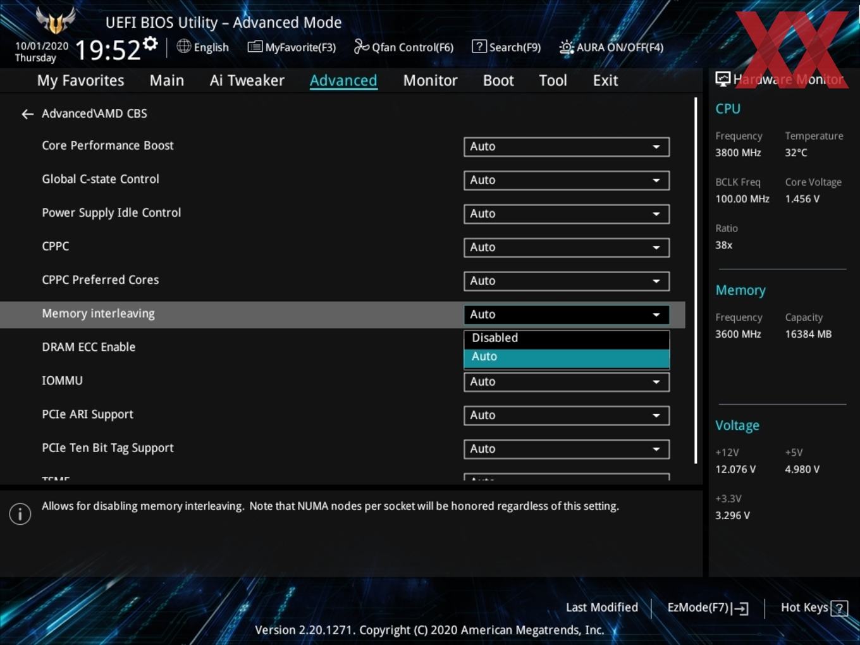Image resolution: width=860 pixels, height=645 pixels.
Task: Open Qfan Control(F6)
Action: click(413, 47)
